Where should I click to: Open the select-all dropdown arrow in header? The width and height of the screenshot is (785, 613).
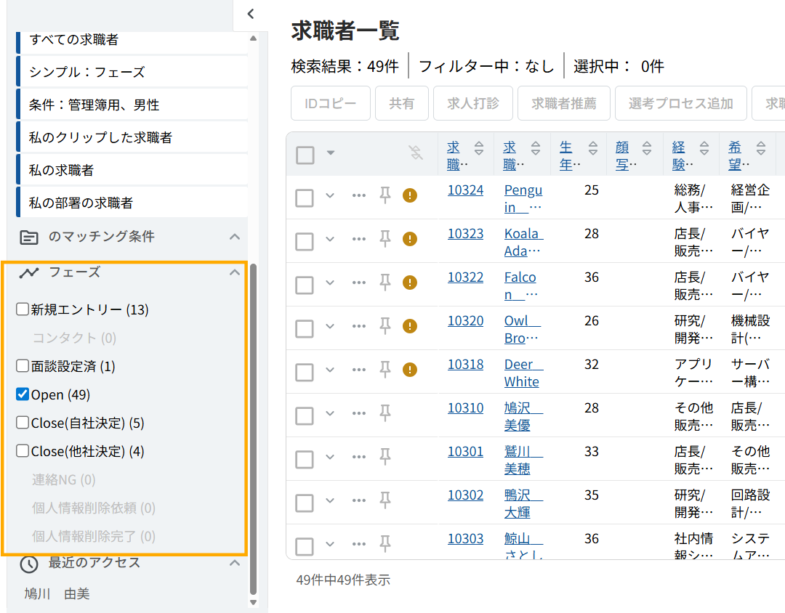tap(331, 153)
